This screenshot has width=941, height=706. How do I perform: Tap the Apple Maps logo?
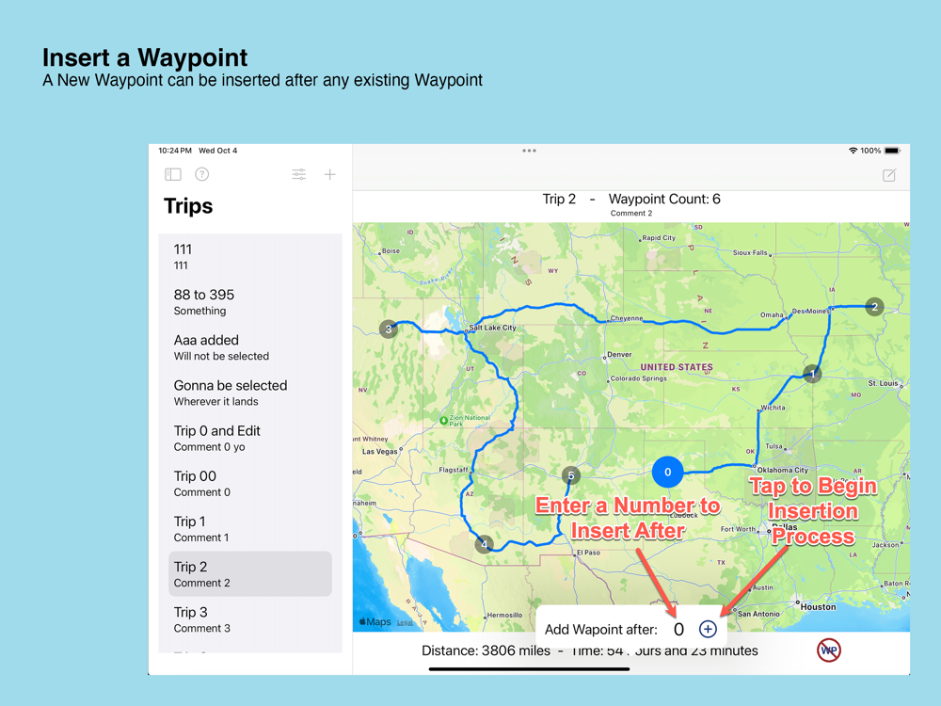[375, 622]
